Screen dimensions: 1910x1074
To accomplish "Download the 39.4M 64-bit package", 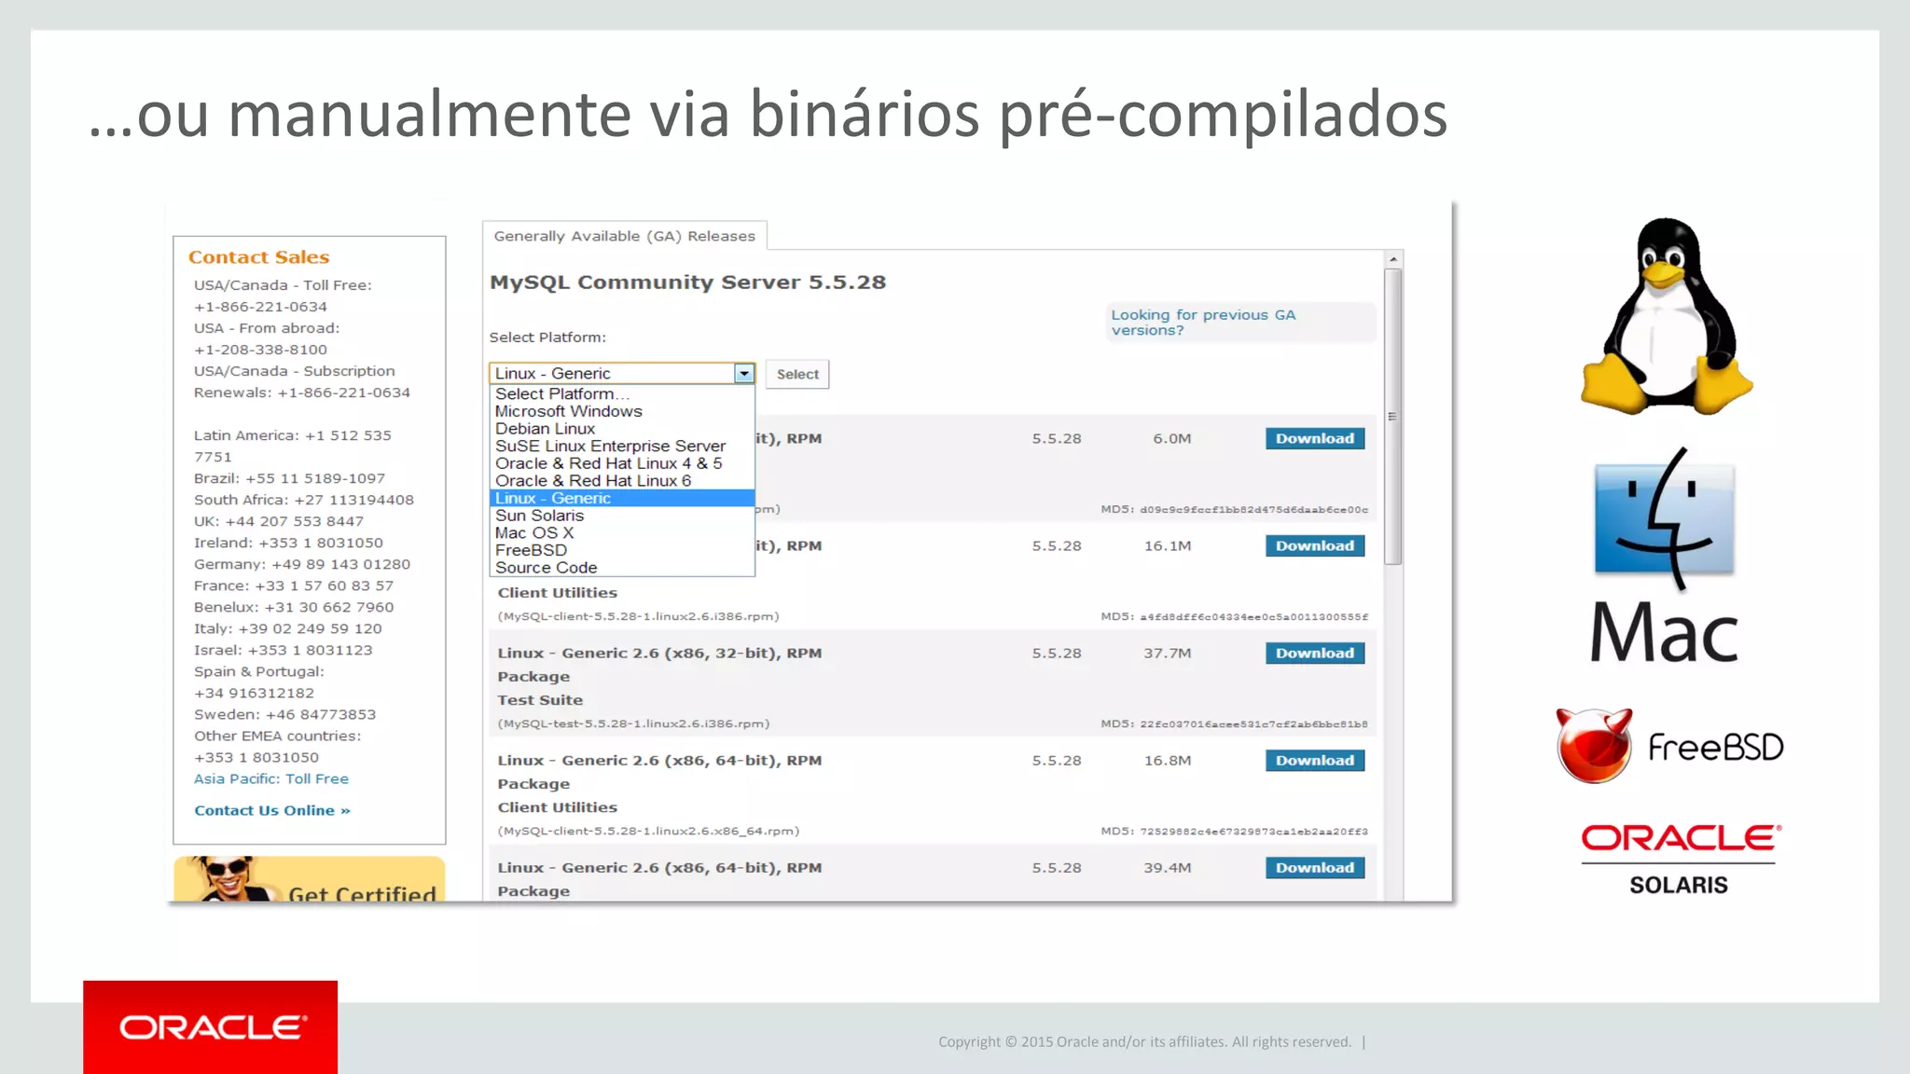I will click(x=1315, y=867).
